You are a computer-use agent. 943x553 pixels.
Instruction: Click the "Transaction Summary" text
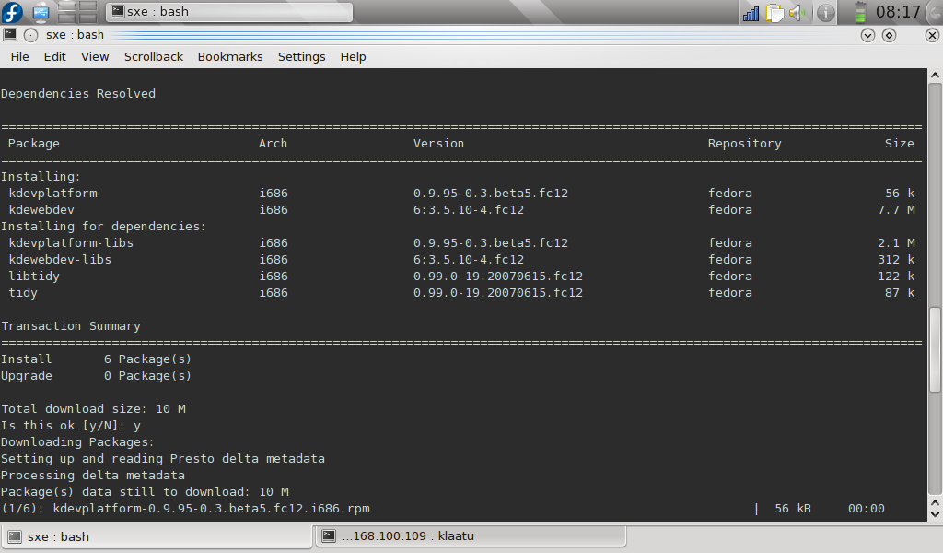(x=71, y=326)
